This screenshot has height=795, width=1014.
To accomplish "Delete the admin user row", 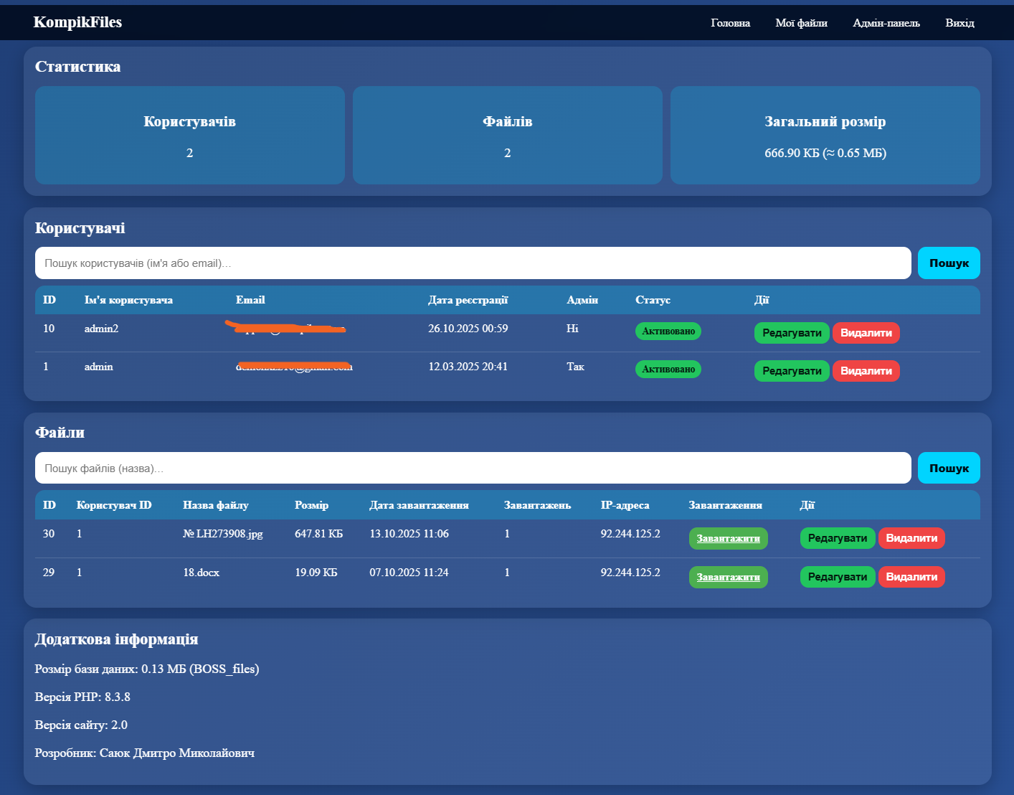I will (x=866, y=371).
